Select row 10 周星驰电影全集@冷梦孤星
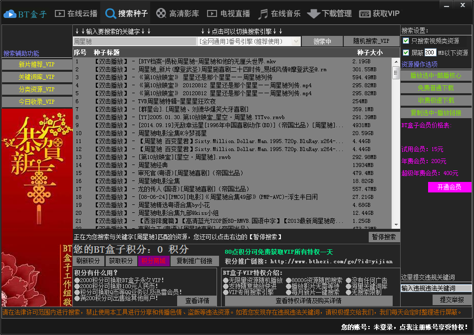Image resolution: width=474 pixels, height=335 pixels. pyautogui.click(x=233, y=133)
